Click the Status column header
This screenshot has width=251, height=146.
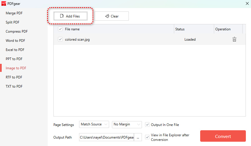click(180, 29)
